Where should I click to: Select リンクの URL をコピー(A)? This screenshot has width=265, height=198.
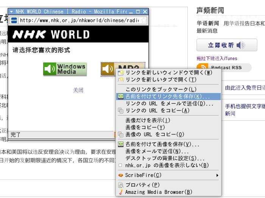[x=168, y=111]
